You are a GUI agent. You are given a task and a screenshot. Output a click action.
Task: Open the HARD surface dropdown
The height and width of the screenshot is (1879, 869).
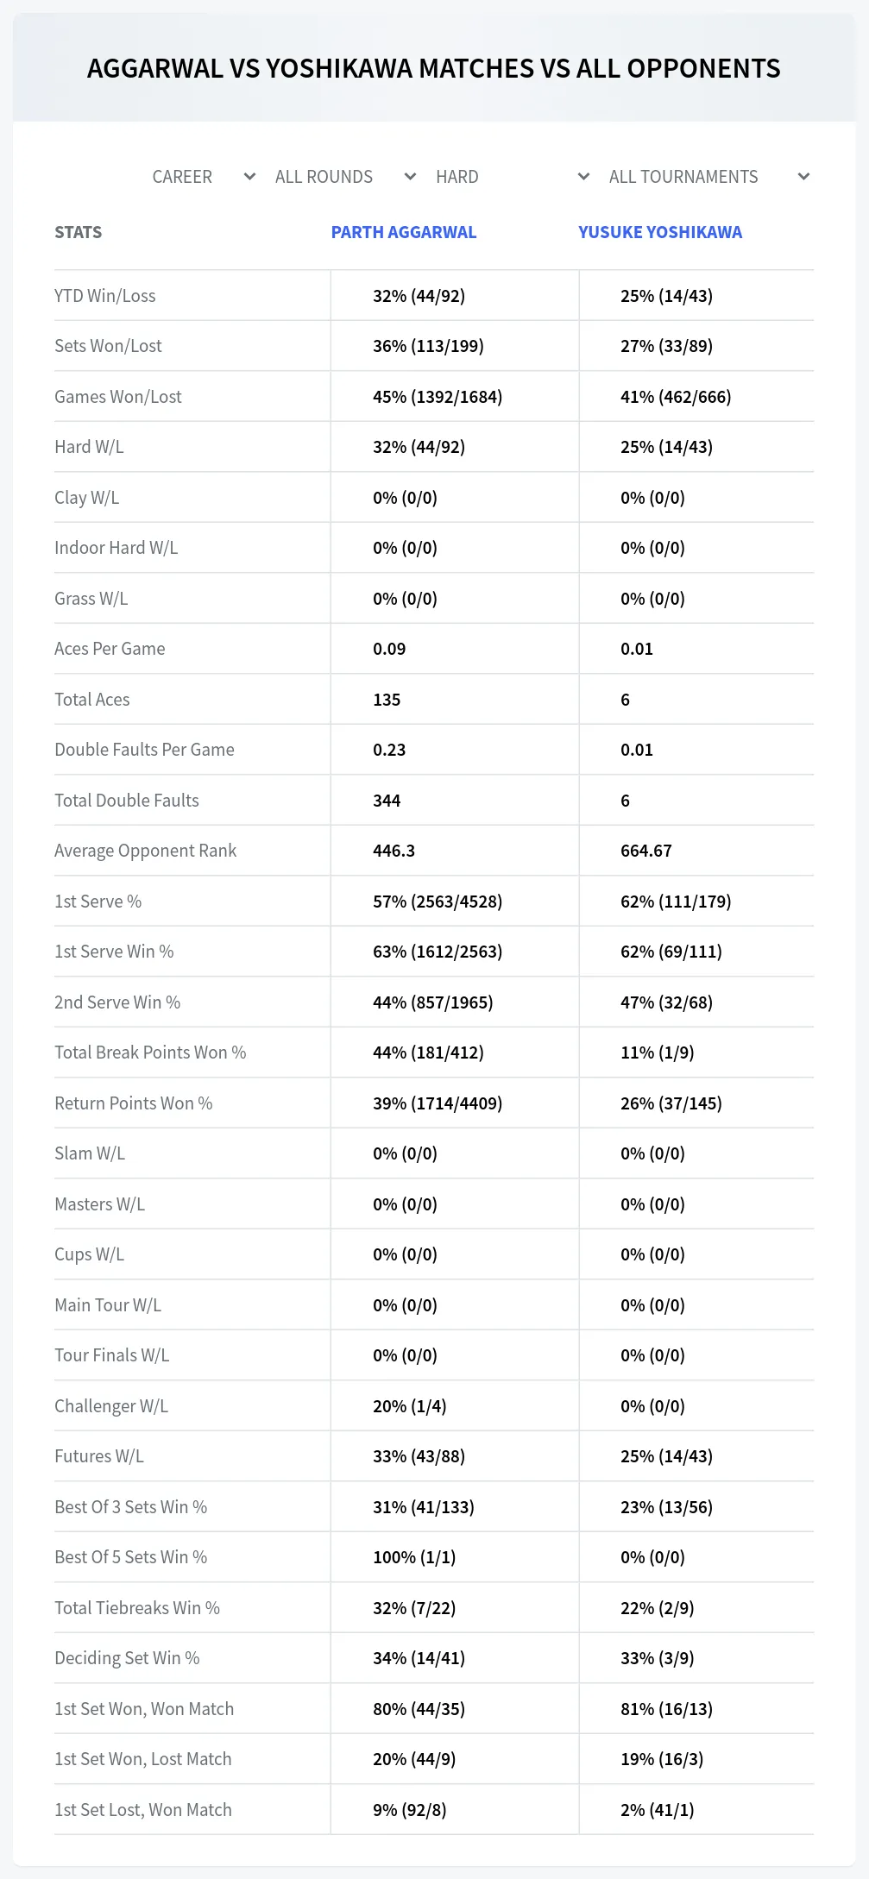pyautogui.click(x=512, y=177)
